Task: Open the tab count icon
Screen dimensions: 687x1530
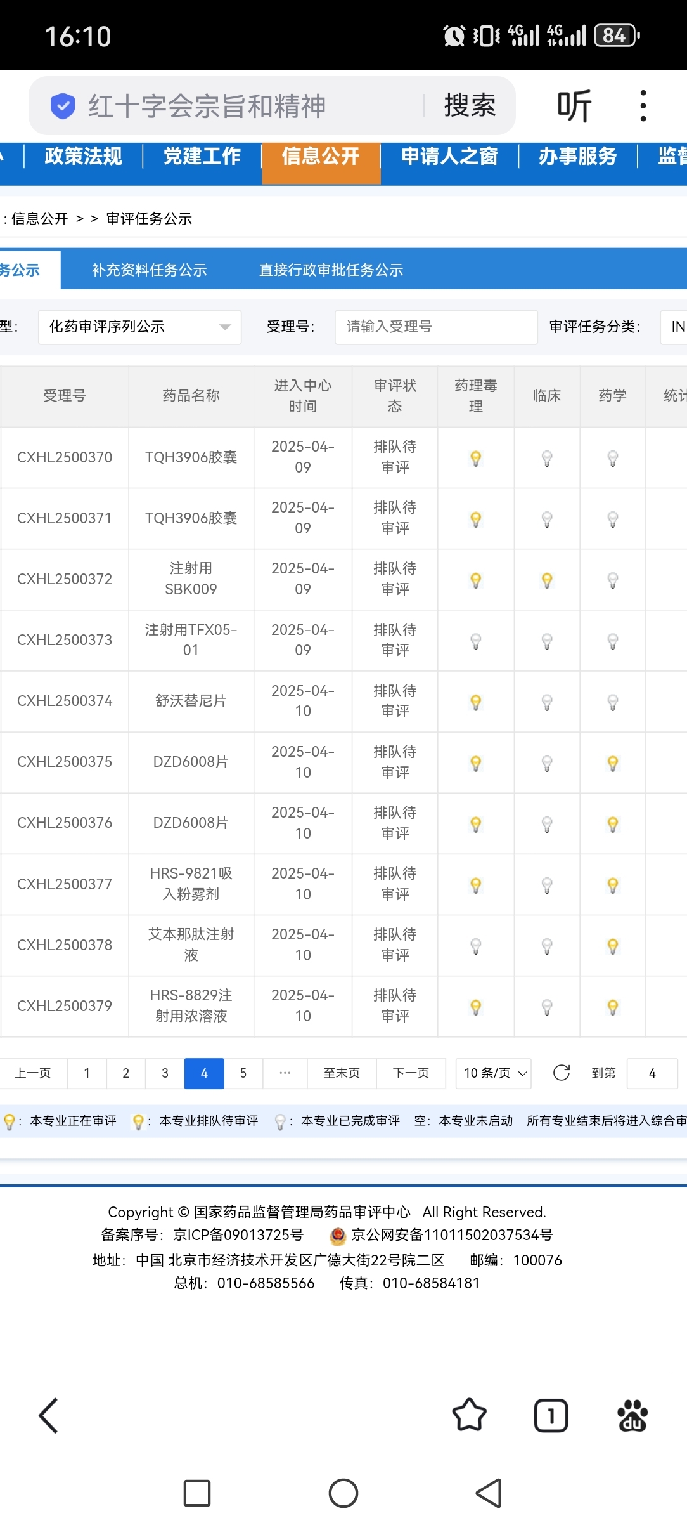Action: (551, 1415)
